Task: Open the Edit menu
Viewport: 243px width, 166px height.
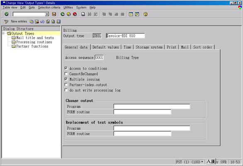Action: click(23, 7)
